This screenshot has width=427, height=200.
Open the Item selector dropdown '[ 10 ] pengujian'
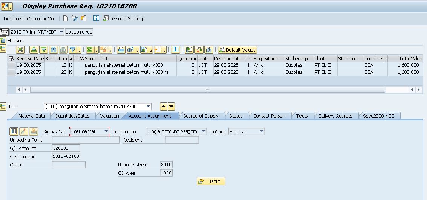pos(148,106)
